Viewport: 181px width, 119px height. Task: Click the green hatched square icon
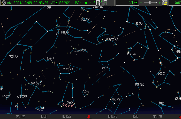[x=112, y=3]
